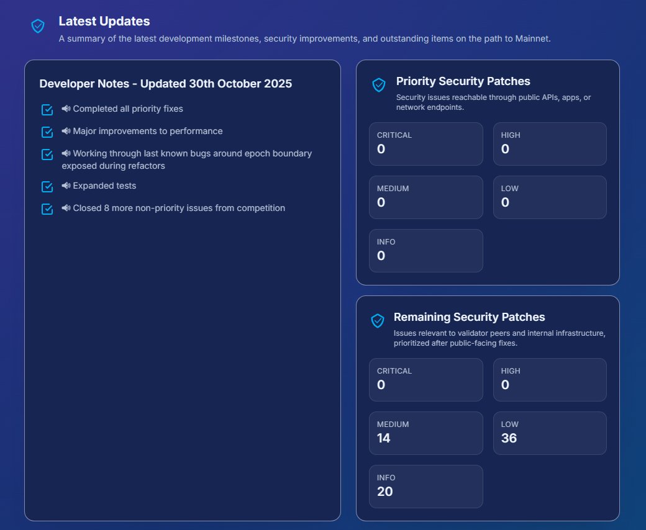646x530 pixels.
Task: Click the INFO card under Priority Security Patches
Action: coord(426,250)
